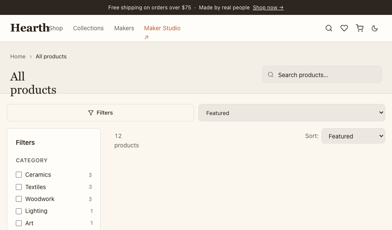Click the Ceramics label text
392x230 pixels.
click(38, 175)
